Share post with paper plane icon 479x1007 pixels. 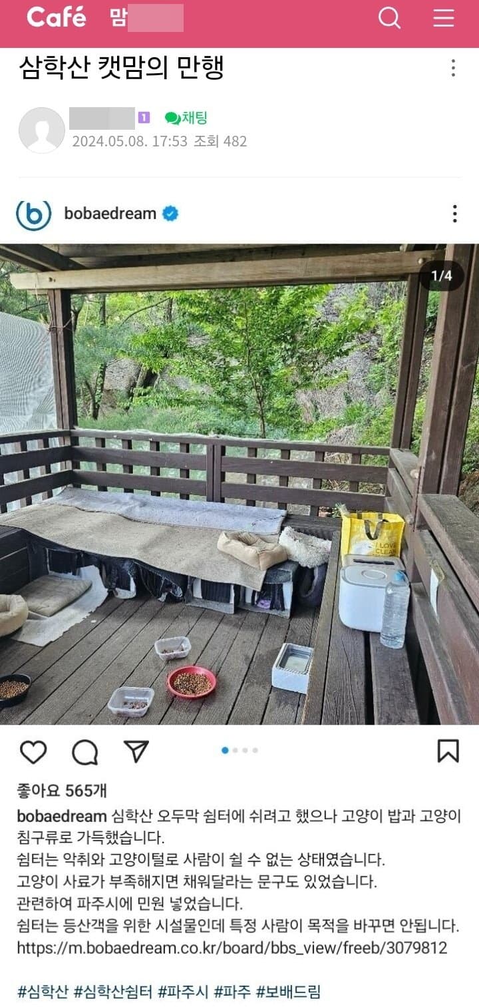coord(136,751)
